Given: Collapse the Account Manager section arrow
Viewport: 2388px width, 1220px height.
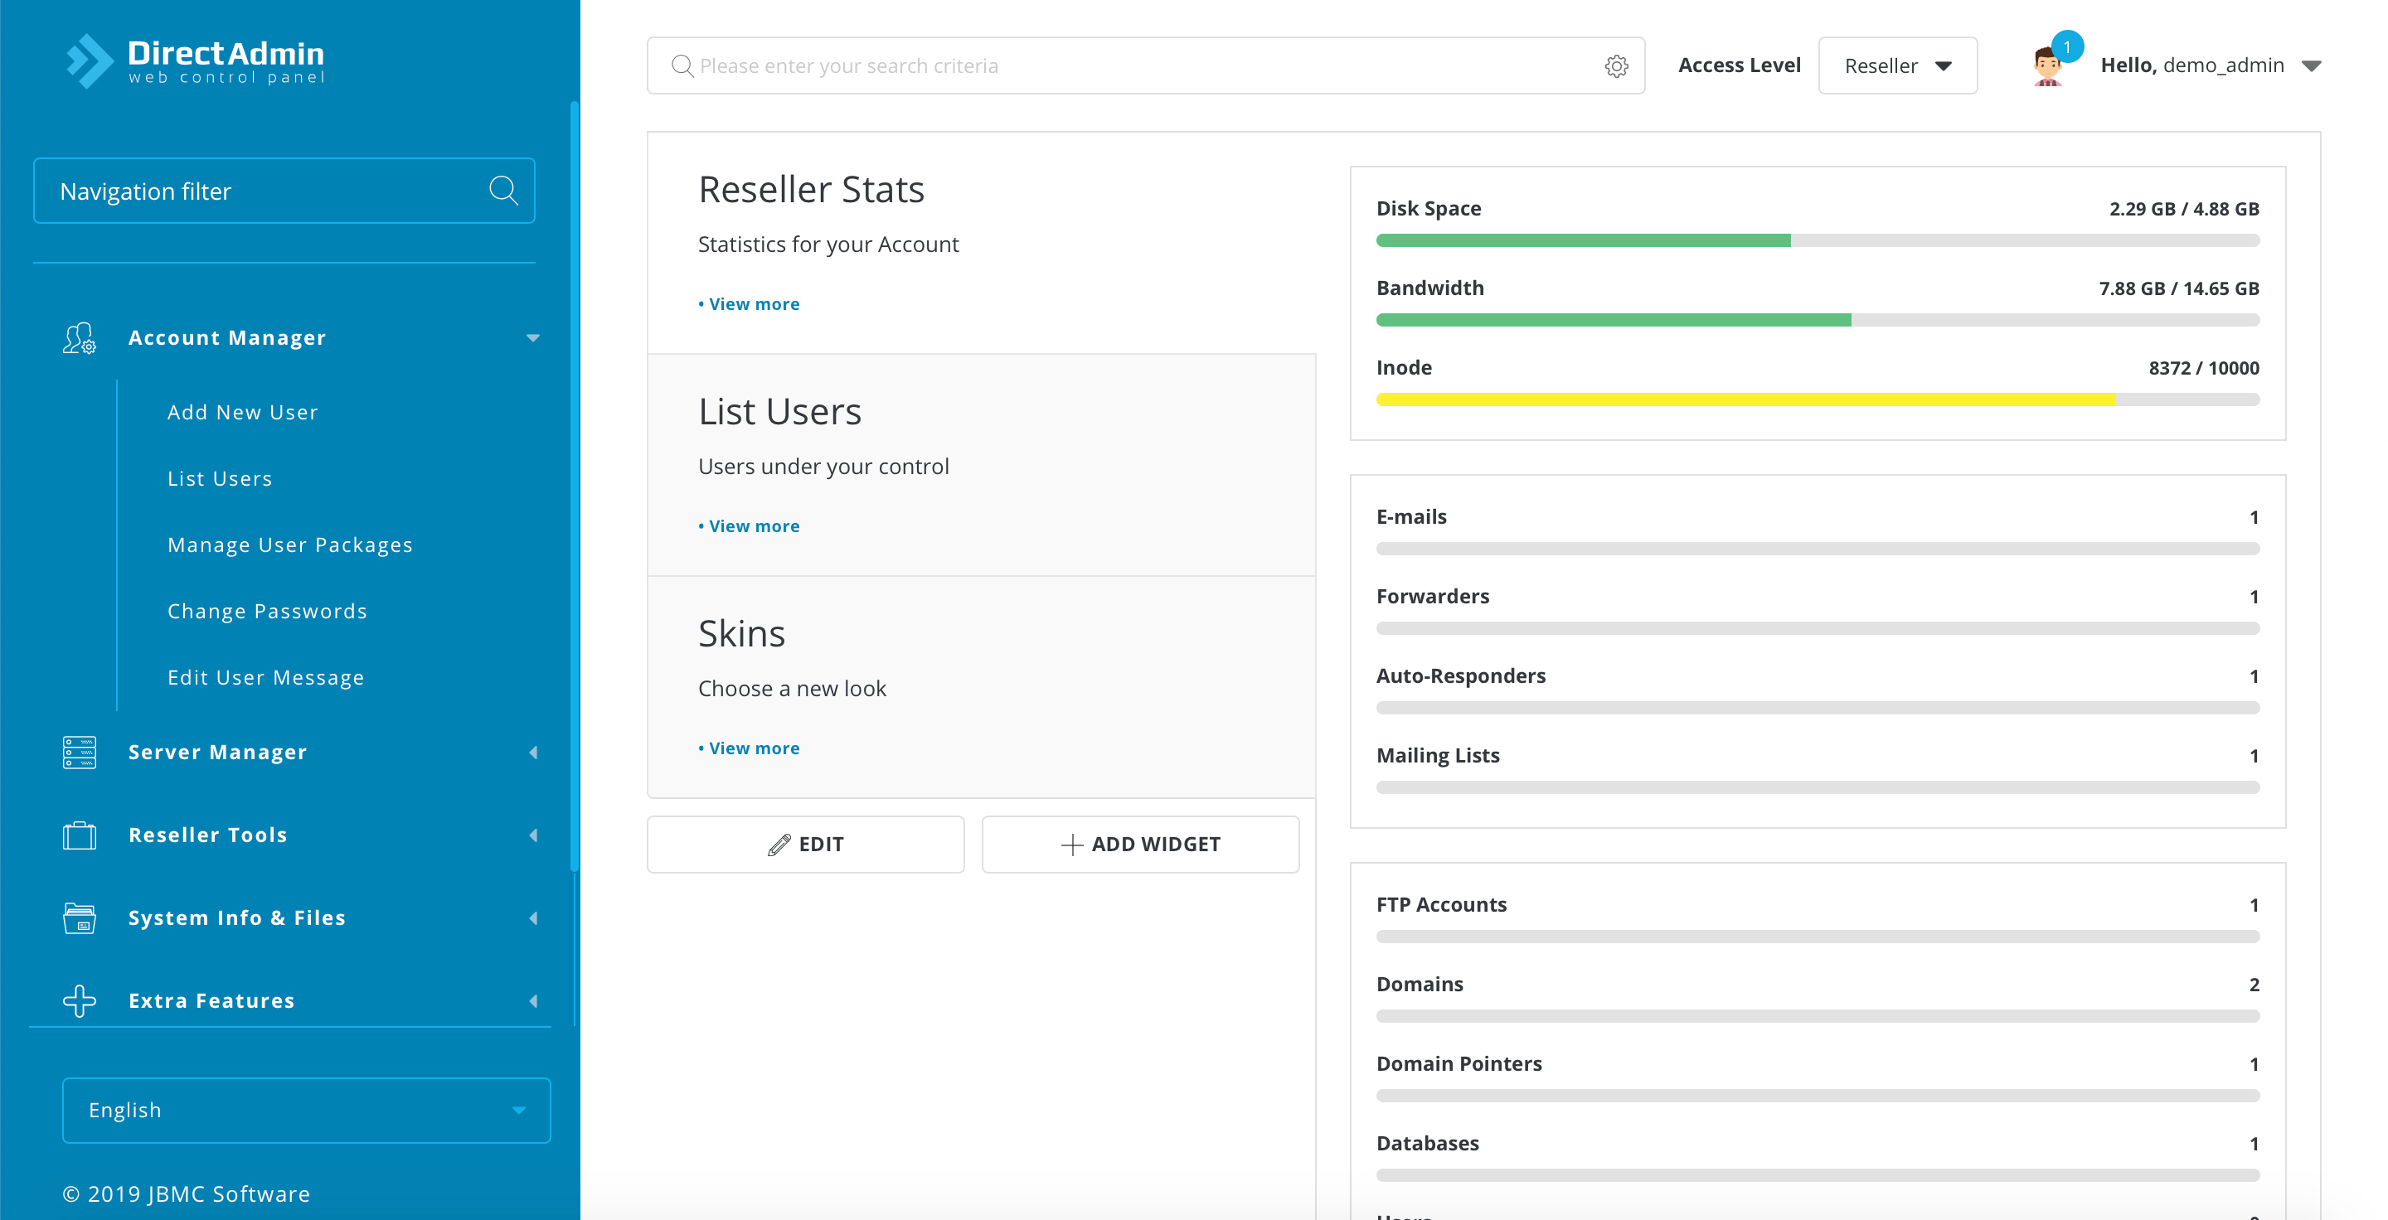Looking at the screenshot, I should tap(533, 338).
